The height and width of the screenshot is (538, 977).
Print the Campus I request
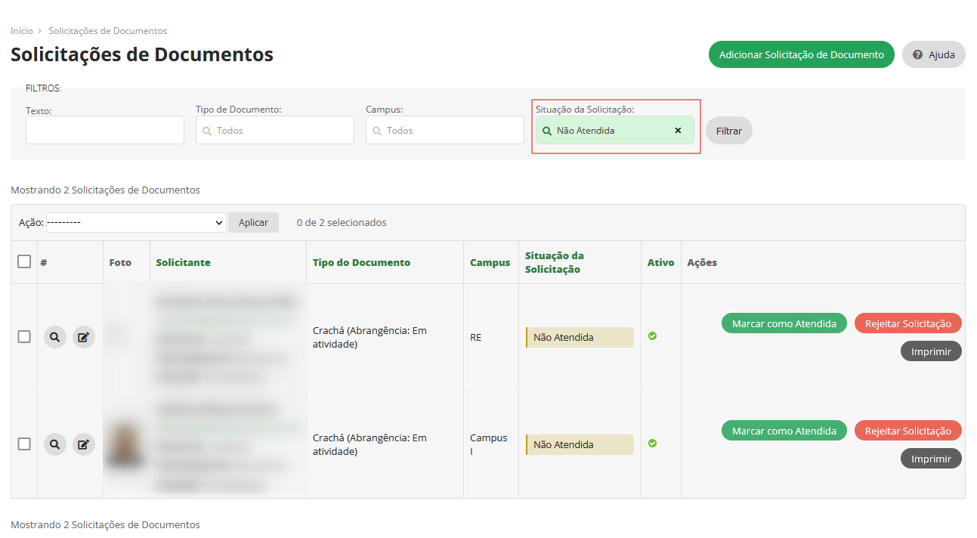931,459
